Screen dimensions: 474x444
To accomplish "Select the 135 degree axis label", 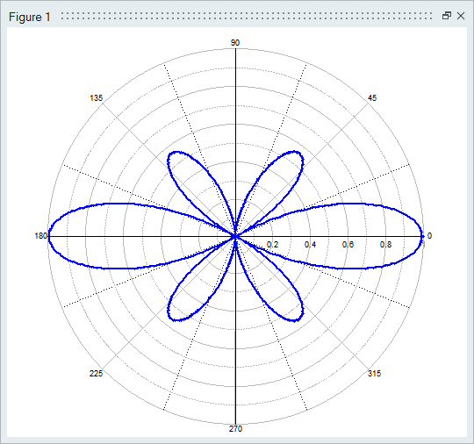I will pyautogui.click(x=97, y=98).
